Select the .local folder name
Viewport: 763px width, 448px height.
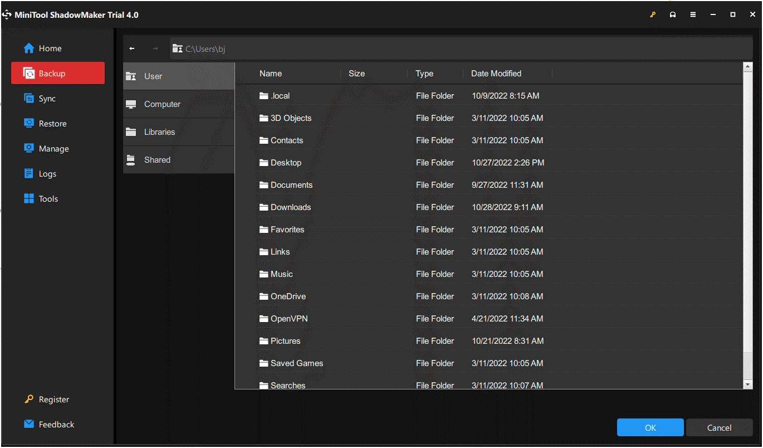(280, 96)
